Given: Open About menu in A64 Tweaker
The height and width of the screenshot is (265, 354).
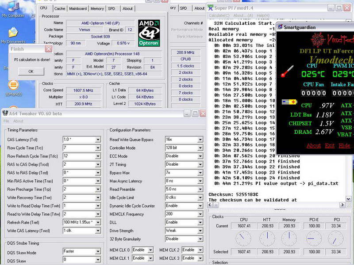Looking at the screenshot, I should coord(18,121).
